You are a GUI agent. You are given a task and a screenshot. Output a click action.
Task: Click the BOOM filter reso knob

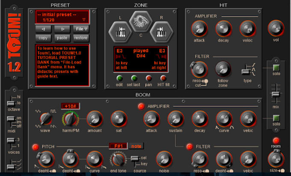(x=200, y=159)
